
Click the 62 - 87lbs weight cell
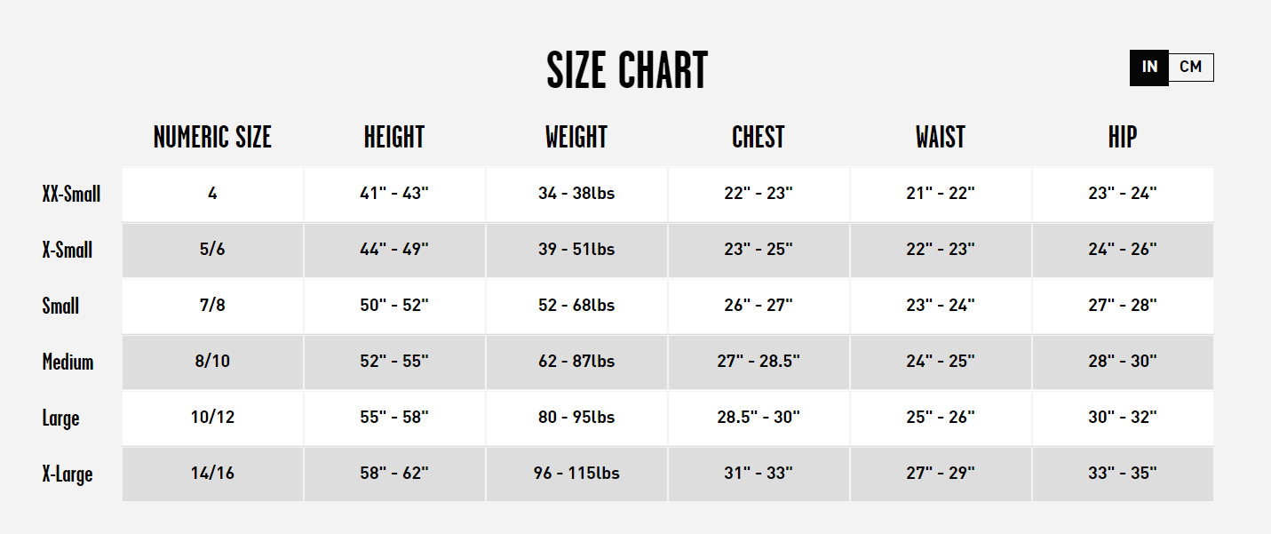576,362
